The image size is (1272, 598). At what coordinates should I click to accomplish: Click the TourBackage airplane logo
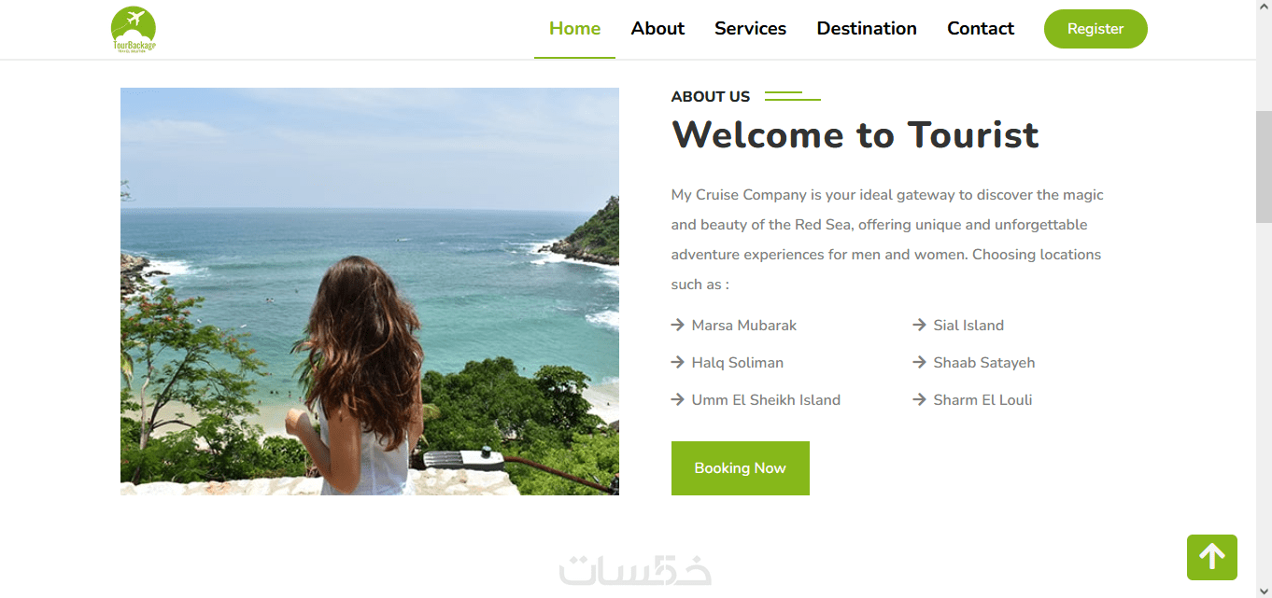(x=134, y=29)
